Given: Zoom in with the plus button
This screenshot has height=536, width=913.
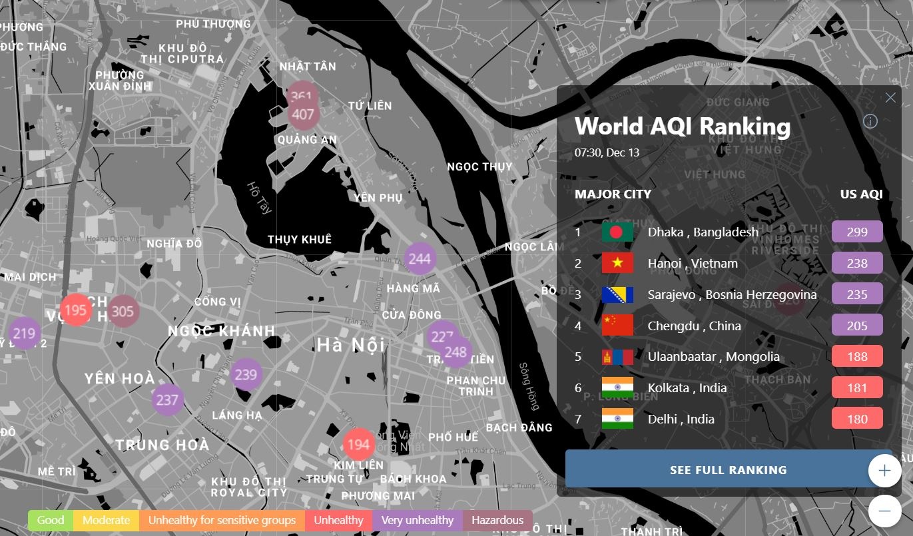Looking at the screenshot, I should (884, 471).
